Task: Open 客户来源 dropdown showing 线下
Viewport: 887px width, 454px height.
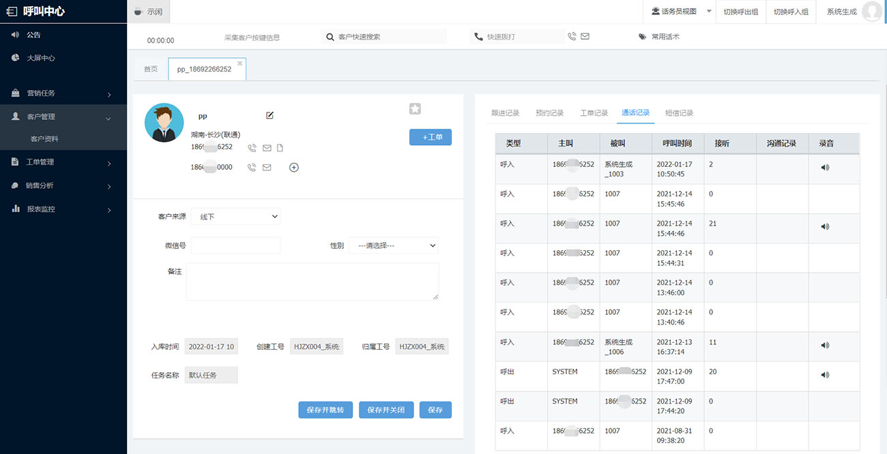Action: [235, 216]
